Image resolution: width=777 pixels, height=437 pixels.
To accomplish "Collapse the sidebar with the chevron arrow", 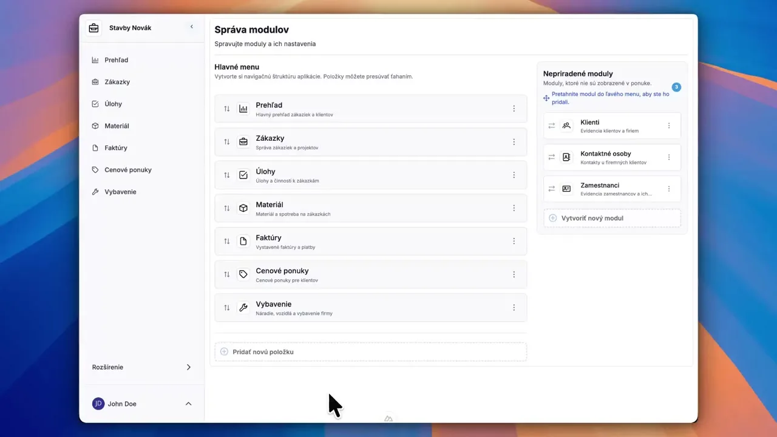I will (192, 27).
